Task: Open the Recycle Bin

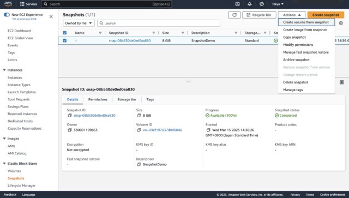Action: (259, 15)
